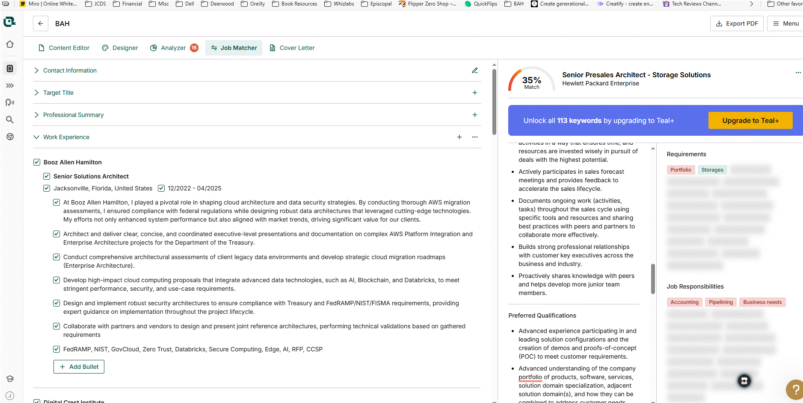
Task: Select the Job Matcher tab
Action: (x=234, y=48)
